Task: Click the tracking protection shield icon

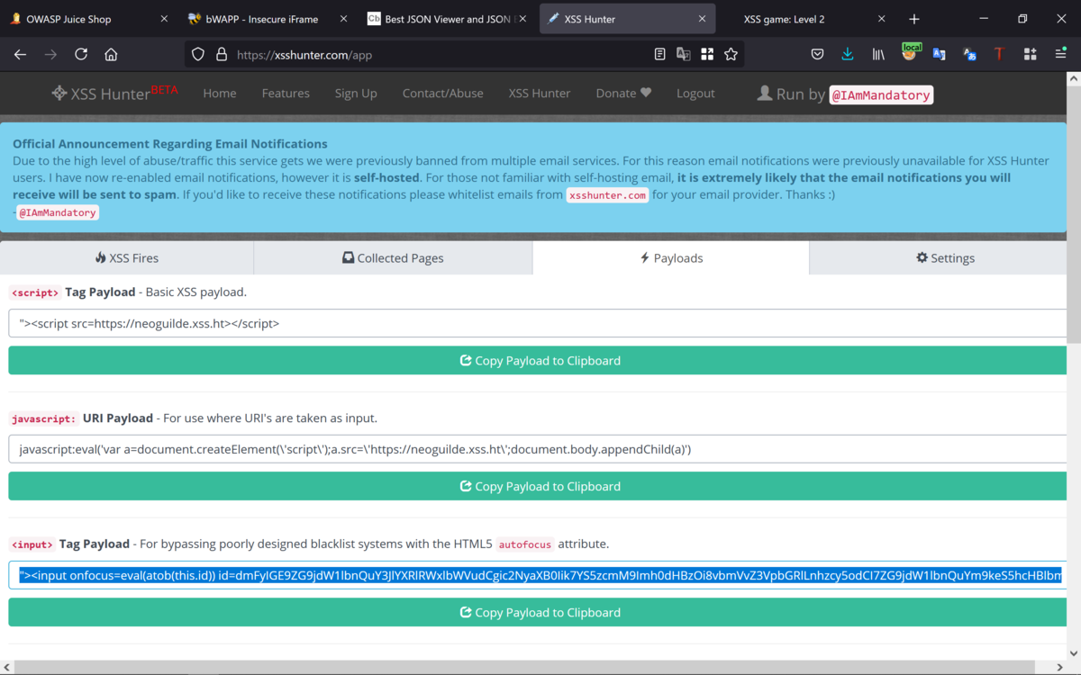Action: point(198,54)
